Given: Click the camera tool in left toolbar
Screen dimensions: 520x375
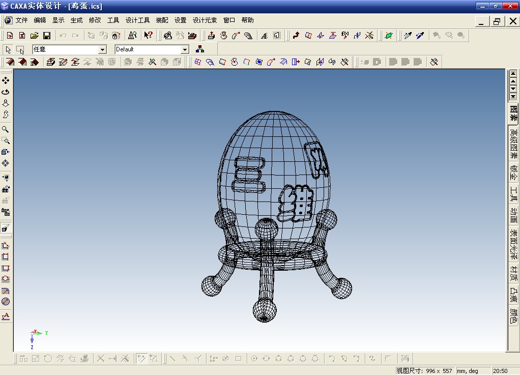Looking at the screenshot, I should (x=6, y=189).
